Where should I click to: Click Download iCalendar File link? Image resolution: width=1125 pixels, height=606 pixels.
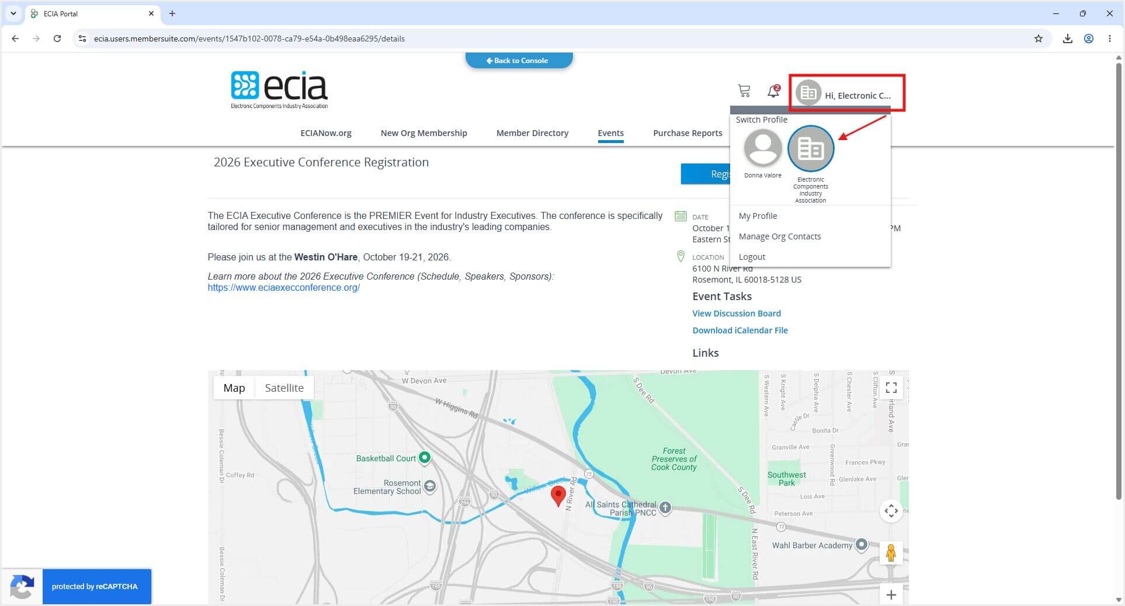pyautogui.click(x=739, y=330)
